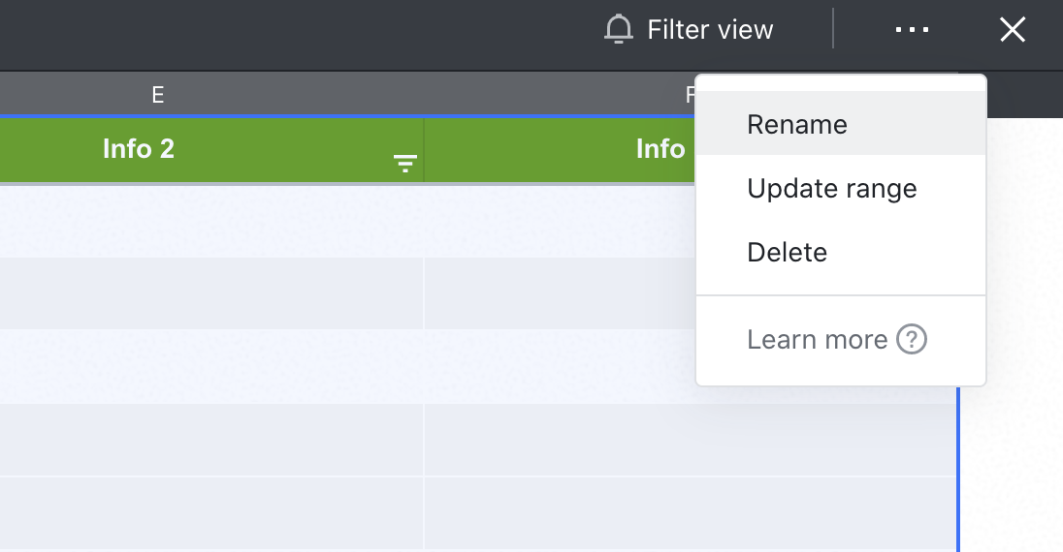
Task: Select fourth row cell in column F
Action: [689, 440]
